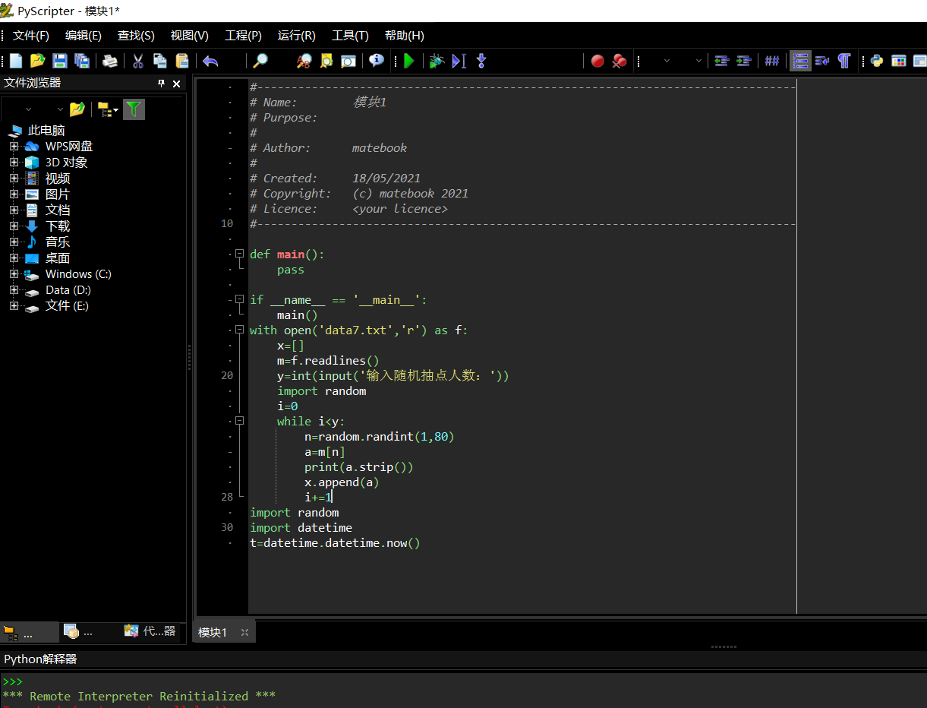Open the 运行(R) menu

296,36
